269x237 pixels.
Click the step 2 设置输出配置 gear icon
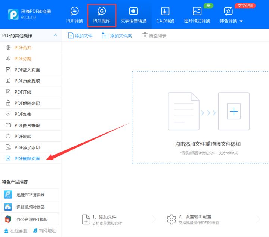171,219
